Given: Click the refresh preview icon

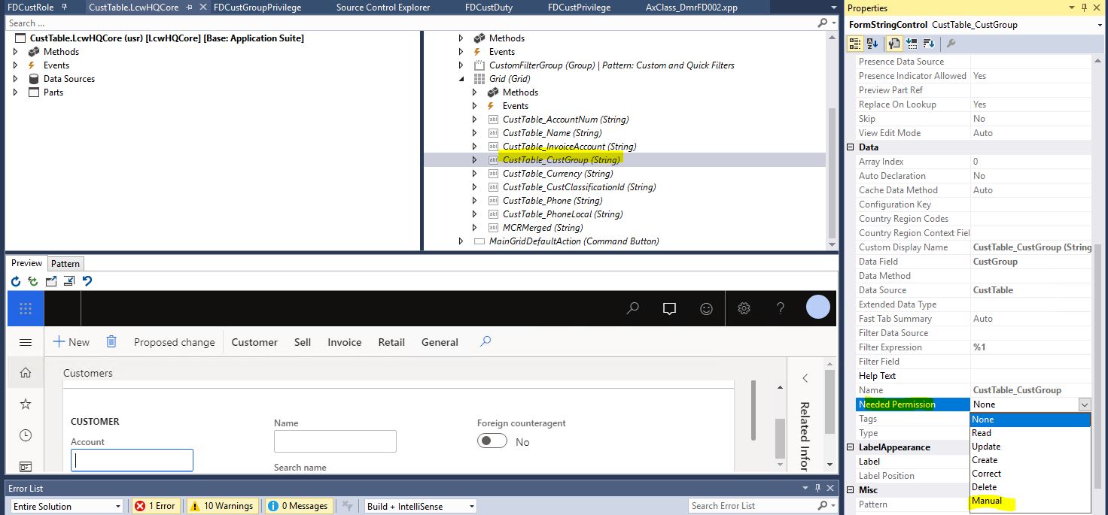Looking at the screenshot, I should click(x=16, y=281).
